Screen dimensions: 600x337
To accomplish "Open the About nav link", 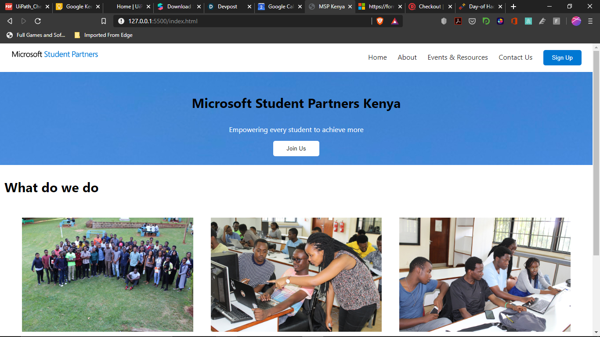I will [407, 57].
